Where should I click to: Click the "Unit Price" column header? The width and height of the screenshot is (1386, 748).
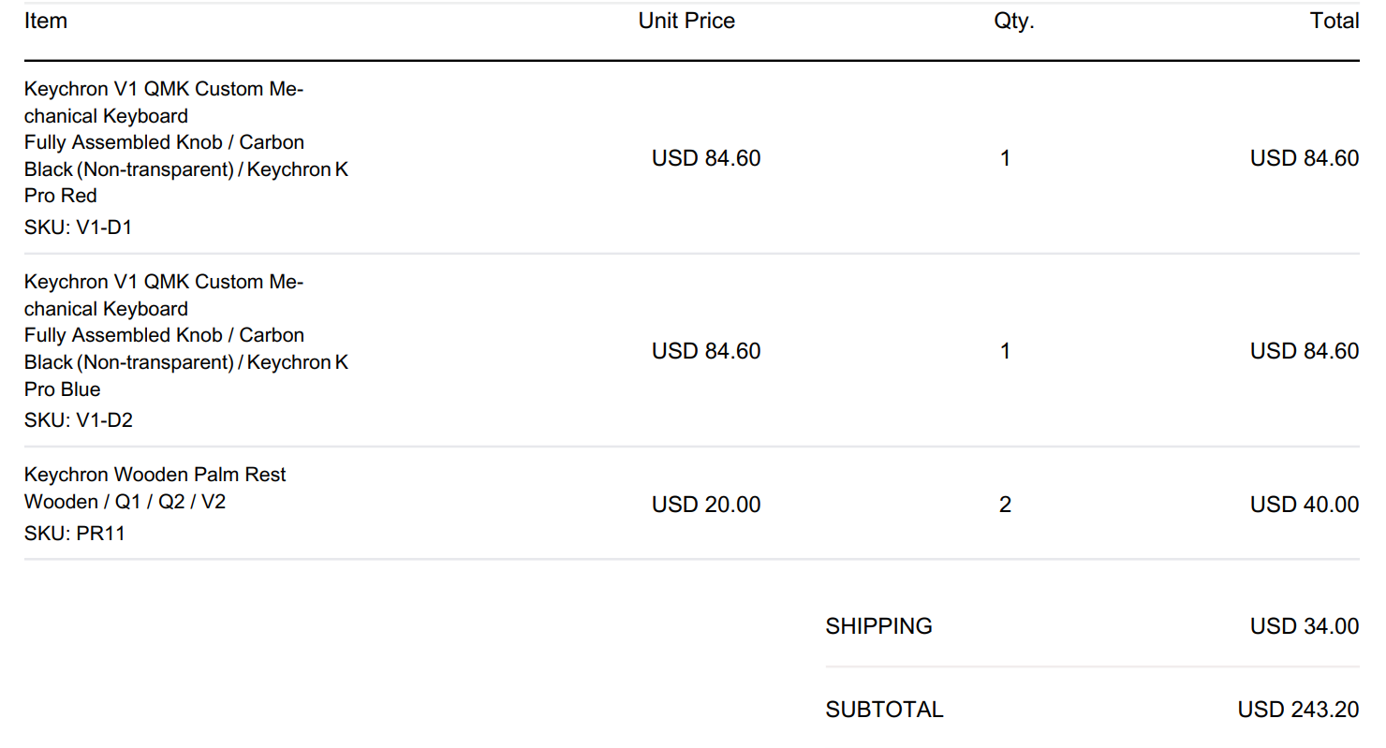click(686, 21)
